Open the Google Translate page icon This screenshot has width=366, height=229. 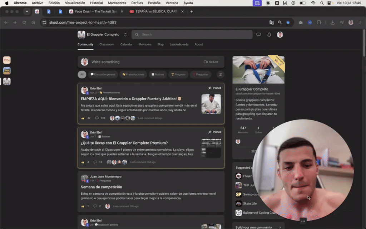click(272, 23)
